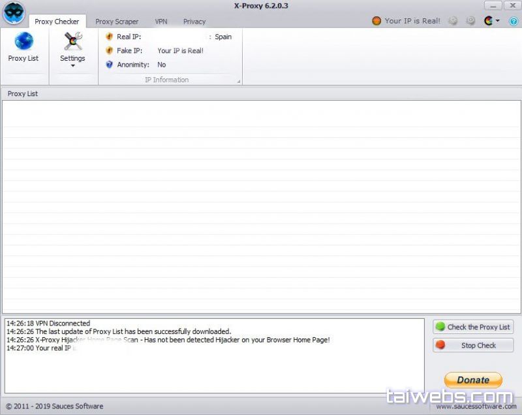
Task: Open the VPN tab
Action: [x=161, y=22]
